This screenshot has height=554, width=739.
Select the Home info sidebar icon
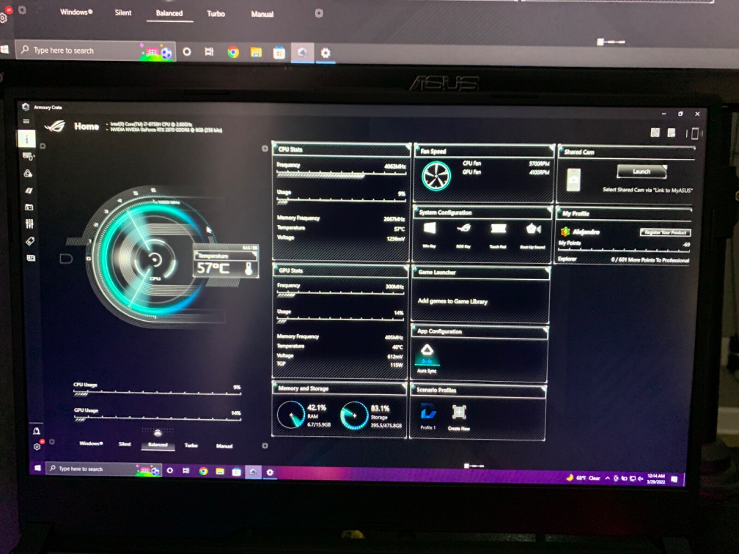(27, 139)
